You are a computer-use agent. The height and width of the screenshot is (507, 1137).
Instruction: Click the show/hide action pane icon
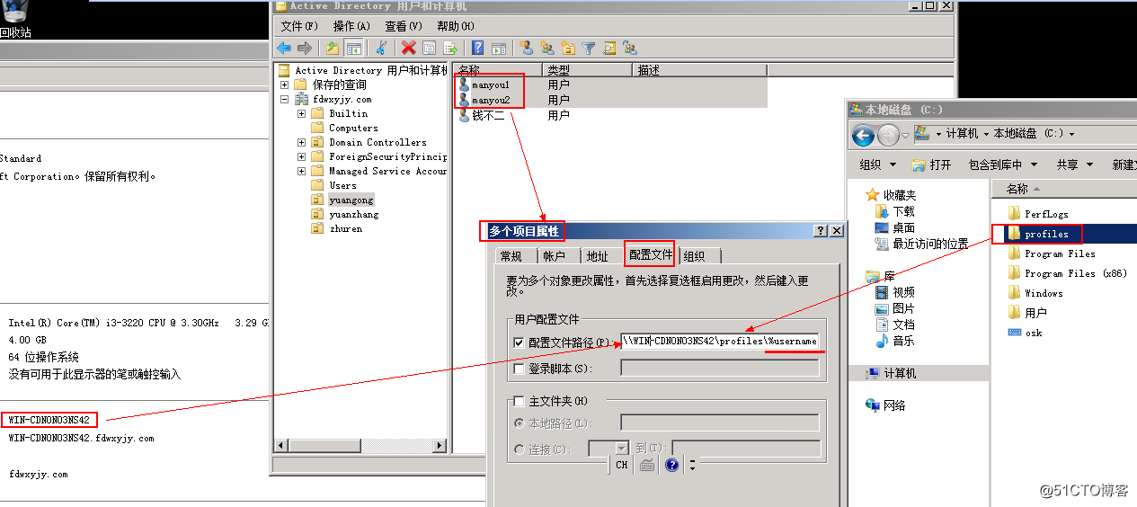[x=499, y=48]
